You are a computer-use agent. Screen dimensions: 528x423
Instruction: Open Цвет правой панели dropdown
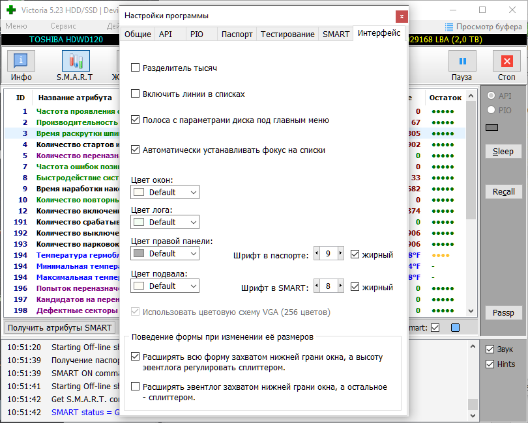click(x=165, y=253)
